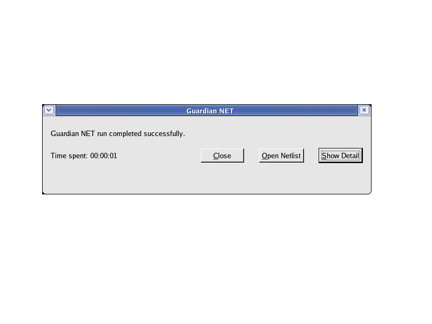Click the title bar chevron icon
432x324 pixels.
tap(49, 111)
